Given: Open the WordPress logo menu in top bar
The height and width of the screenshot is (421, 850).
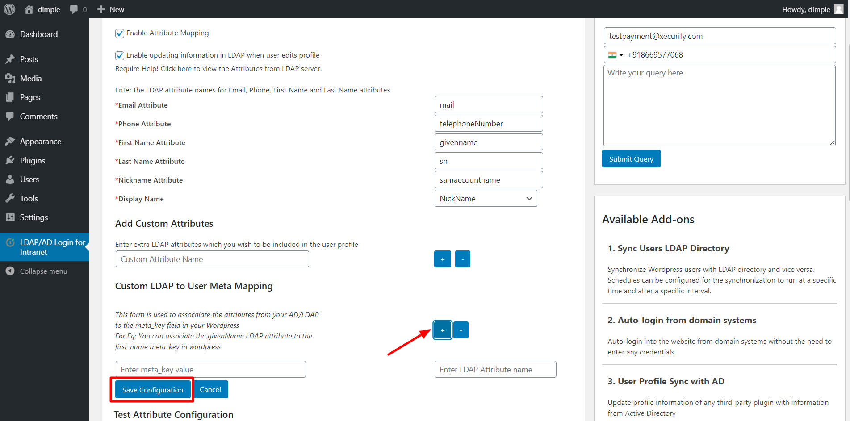Looking at the screenshot, I should tap(9, 9).
